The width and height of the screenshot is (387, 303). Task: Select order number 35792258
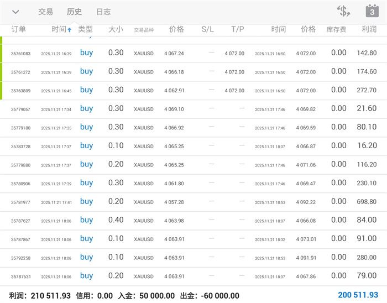(21, 258)
